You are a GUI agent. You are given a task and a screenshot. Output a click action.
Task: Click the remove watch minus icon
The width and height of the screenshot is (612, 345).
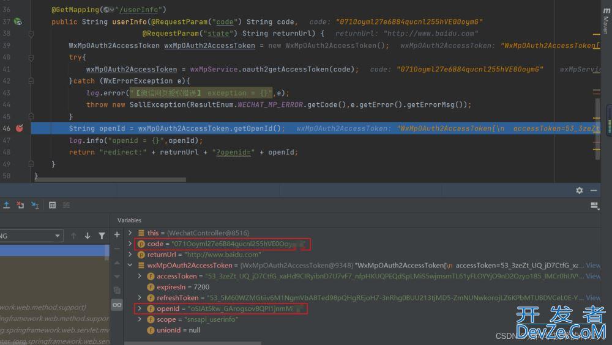pyautogui.click(x=117, y=249)
